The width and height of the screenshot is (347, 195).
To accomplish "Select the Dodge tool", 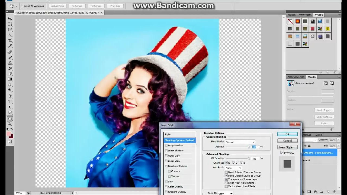I will click(x=10, y=90).
